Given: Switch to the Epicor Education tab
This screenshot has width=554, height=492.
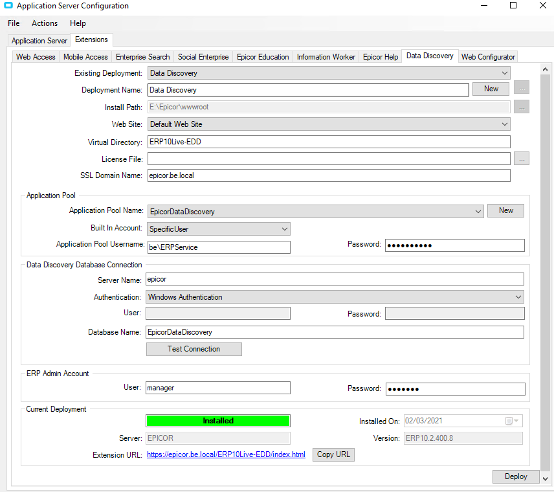Looking at the screenshot, I should tap(263, 57).
